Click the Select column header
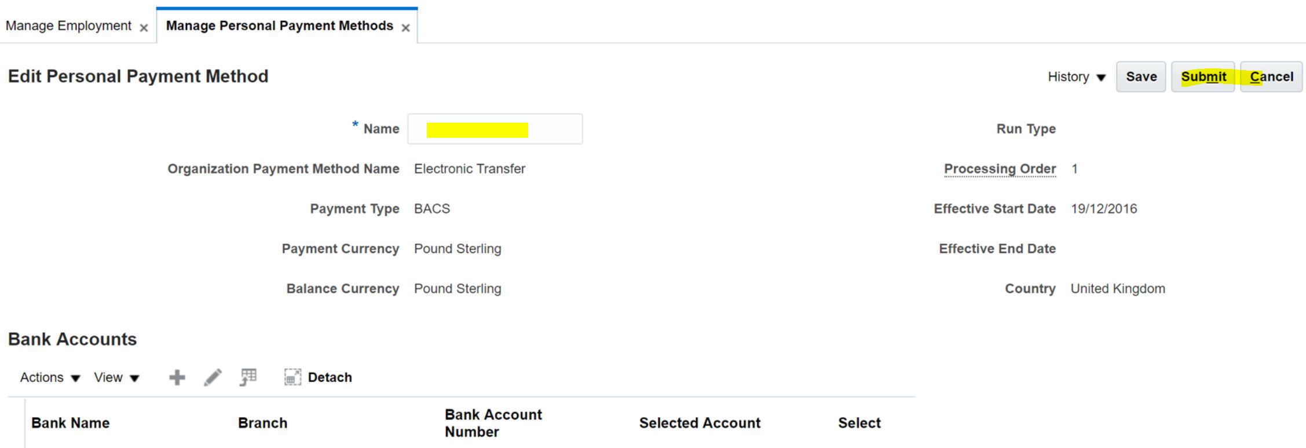The image size is (1306, 448). click(x=859, y=423)
